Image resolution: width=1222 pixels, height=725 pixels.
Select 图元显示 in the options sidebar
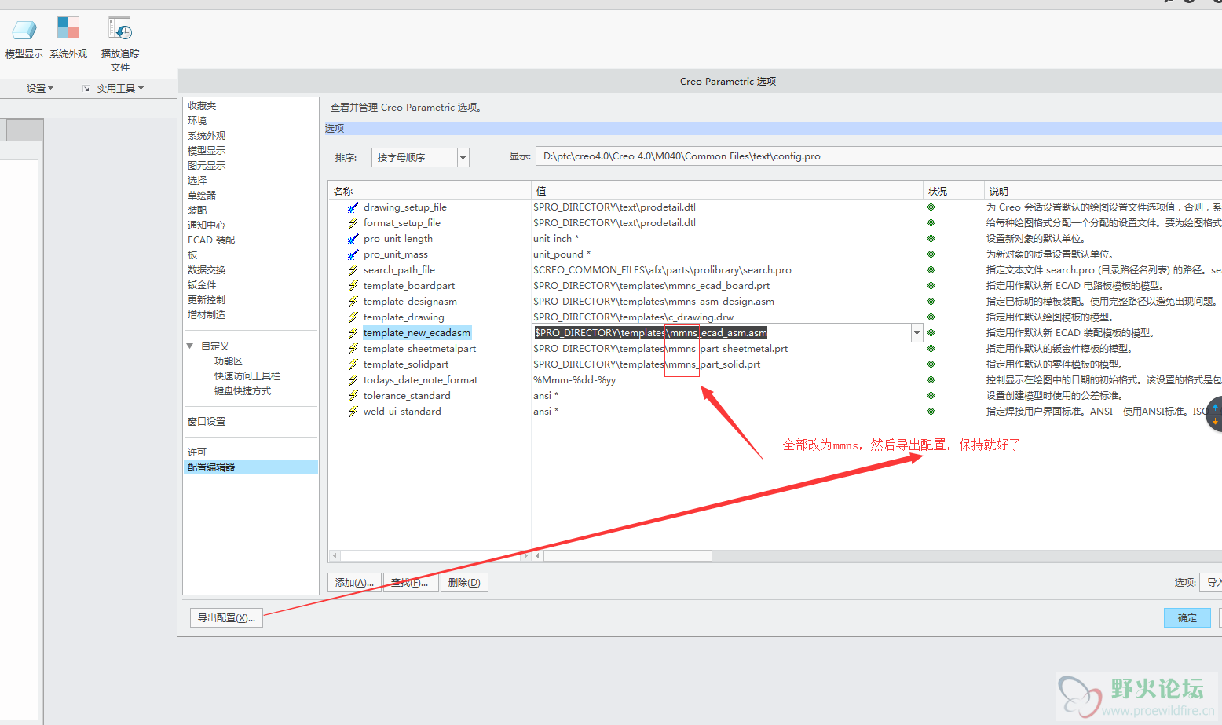coord(207,166)
